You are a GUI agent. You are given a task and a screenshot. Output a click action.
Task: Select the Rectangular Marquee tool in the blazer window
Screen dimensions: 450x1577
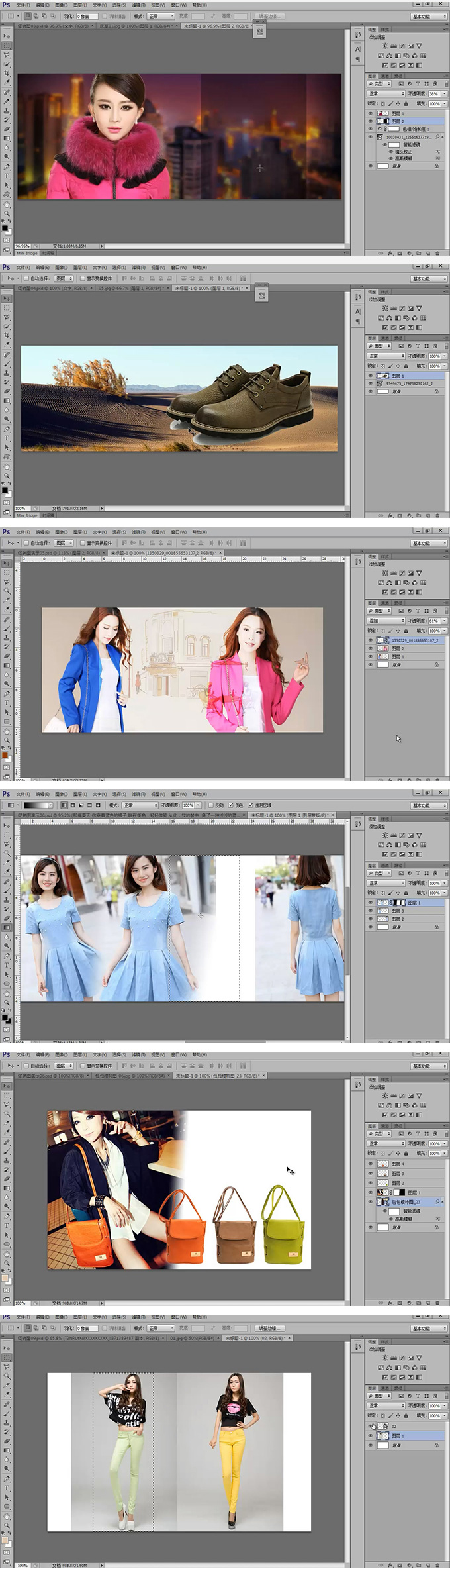[7, 572]
